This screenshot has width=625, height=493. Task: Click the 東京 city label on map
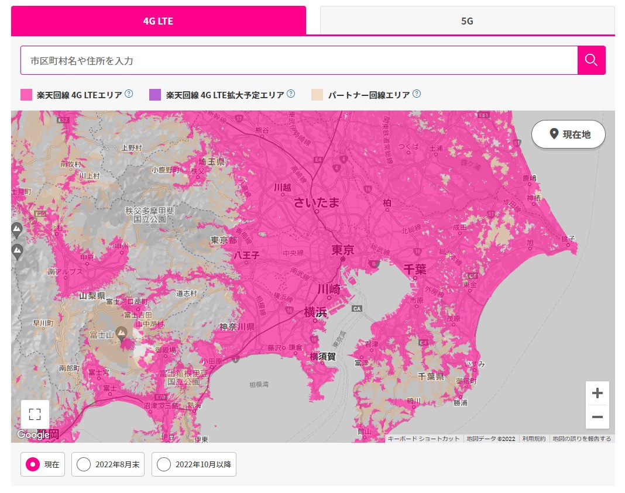point(343,250)
